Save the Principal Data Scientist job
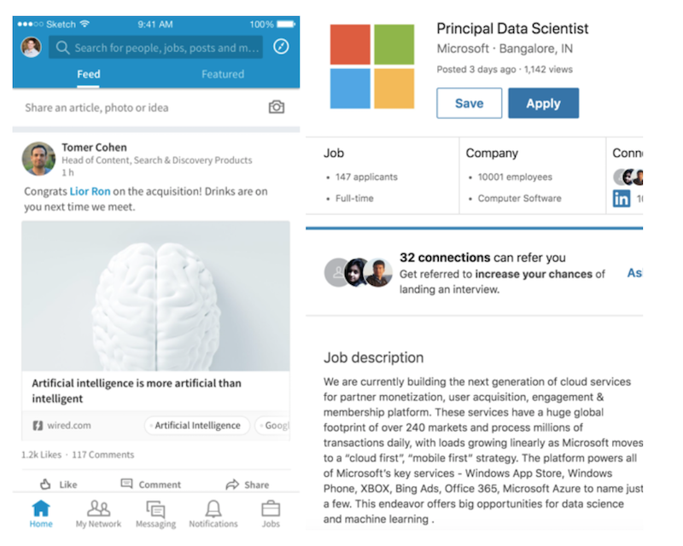Viewport: 683px width, 546px height. click(469, 103)
